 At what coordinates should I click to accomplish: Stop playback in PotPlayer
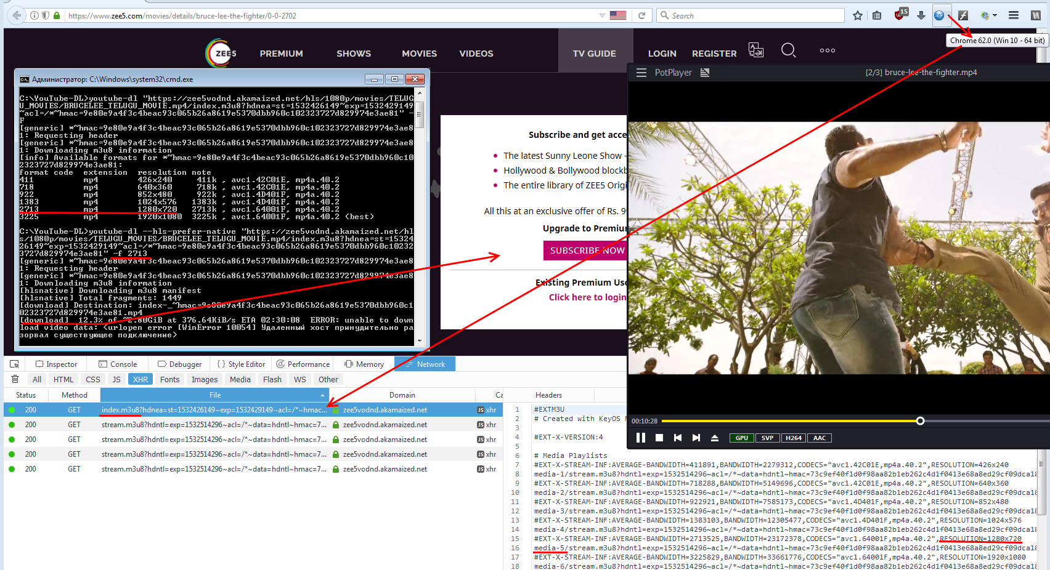pyautogui.click(x=659, y=438)
